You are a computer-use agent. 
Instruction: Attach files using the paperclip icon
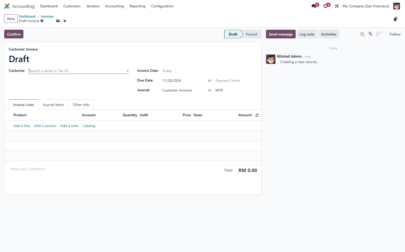tap(370, 34)
